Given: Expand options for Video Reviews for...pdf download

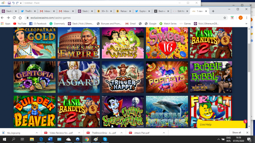Looking at the screenshot, I should pos(79,133).
